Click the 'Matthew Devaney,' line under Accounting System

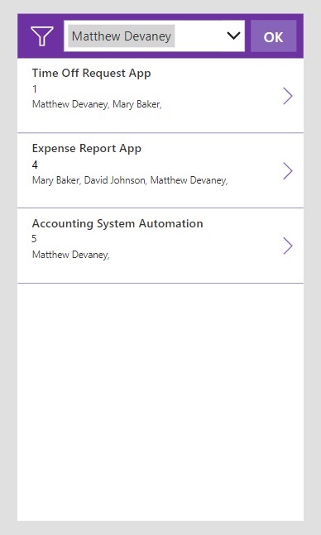(x=70, y=255)
